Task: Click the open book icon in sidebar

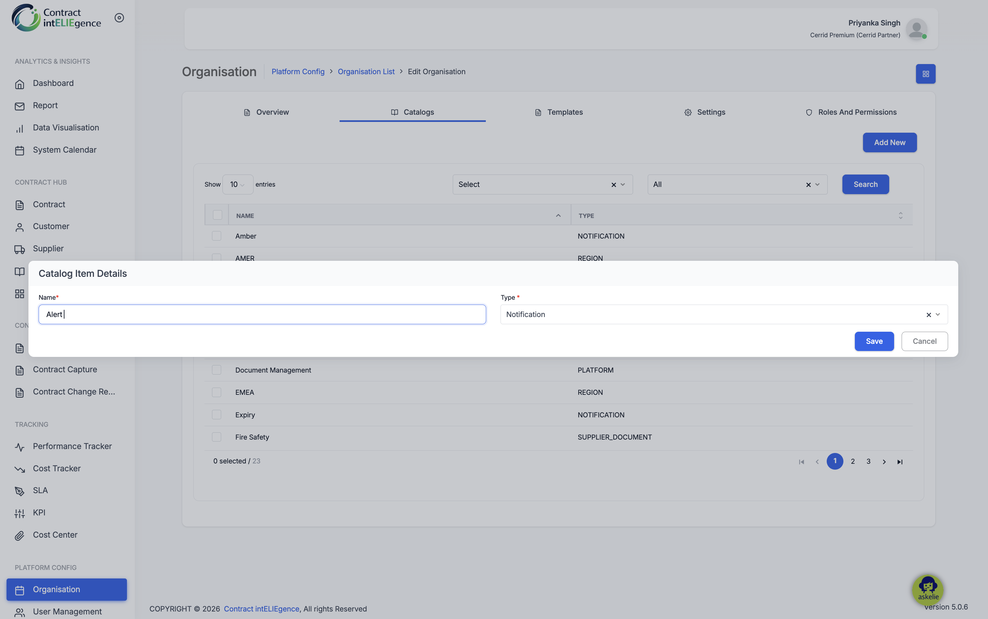Action: (x=20, y=272)
